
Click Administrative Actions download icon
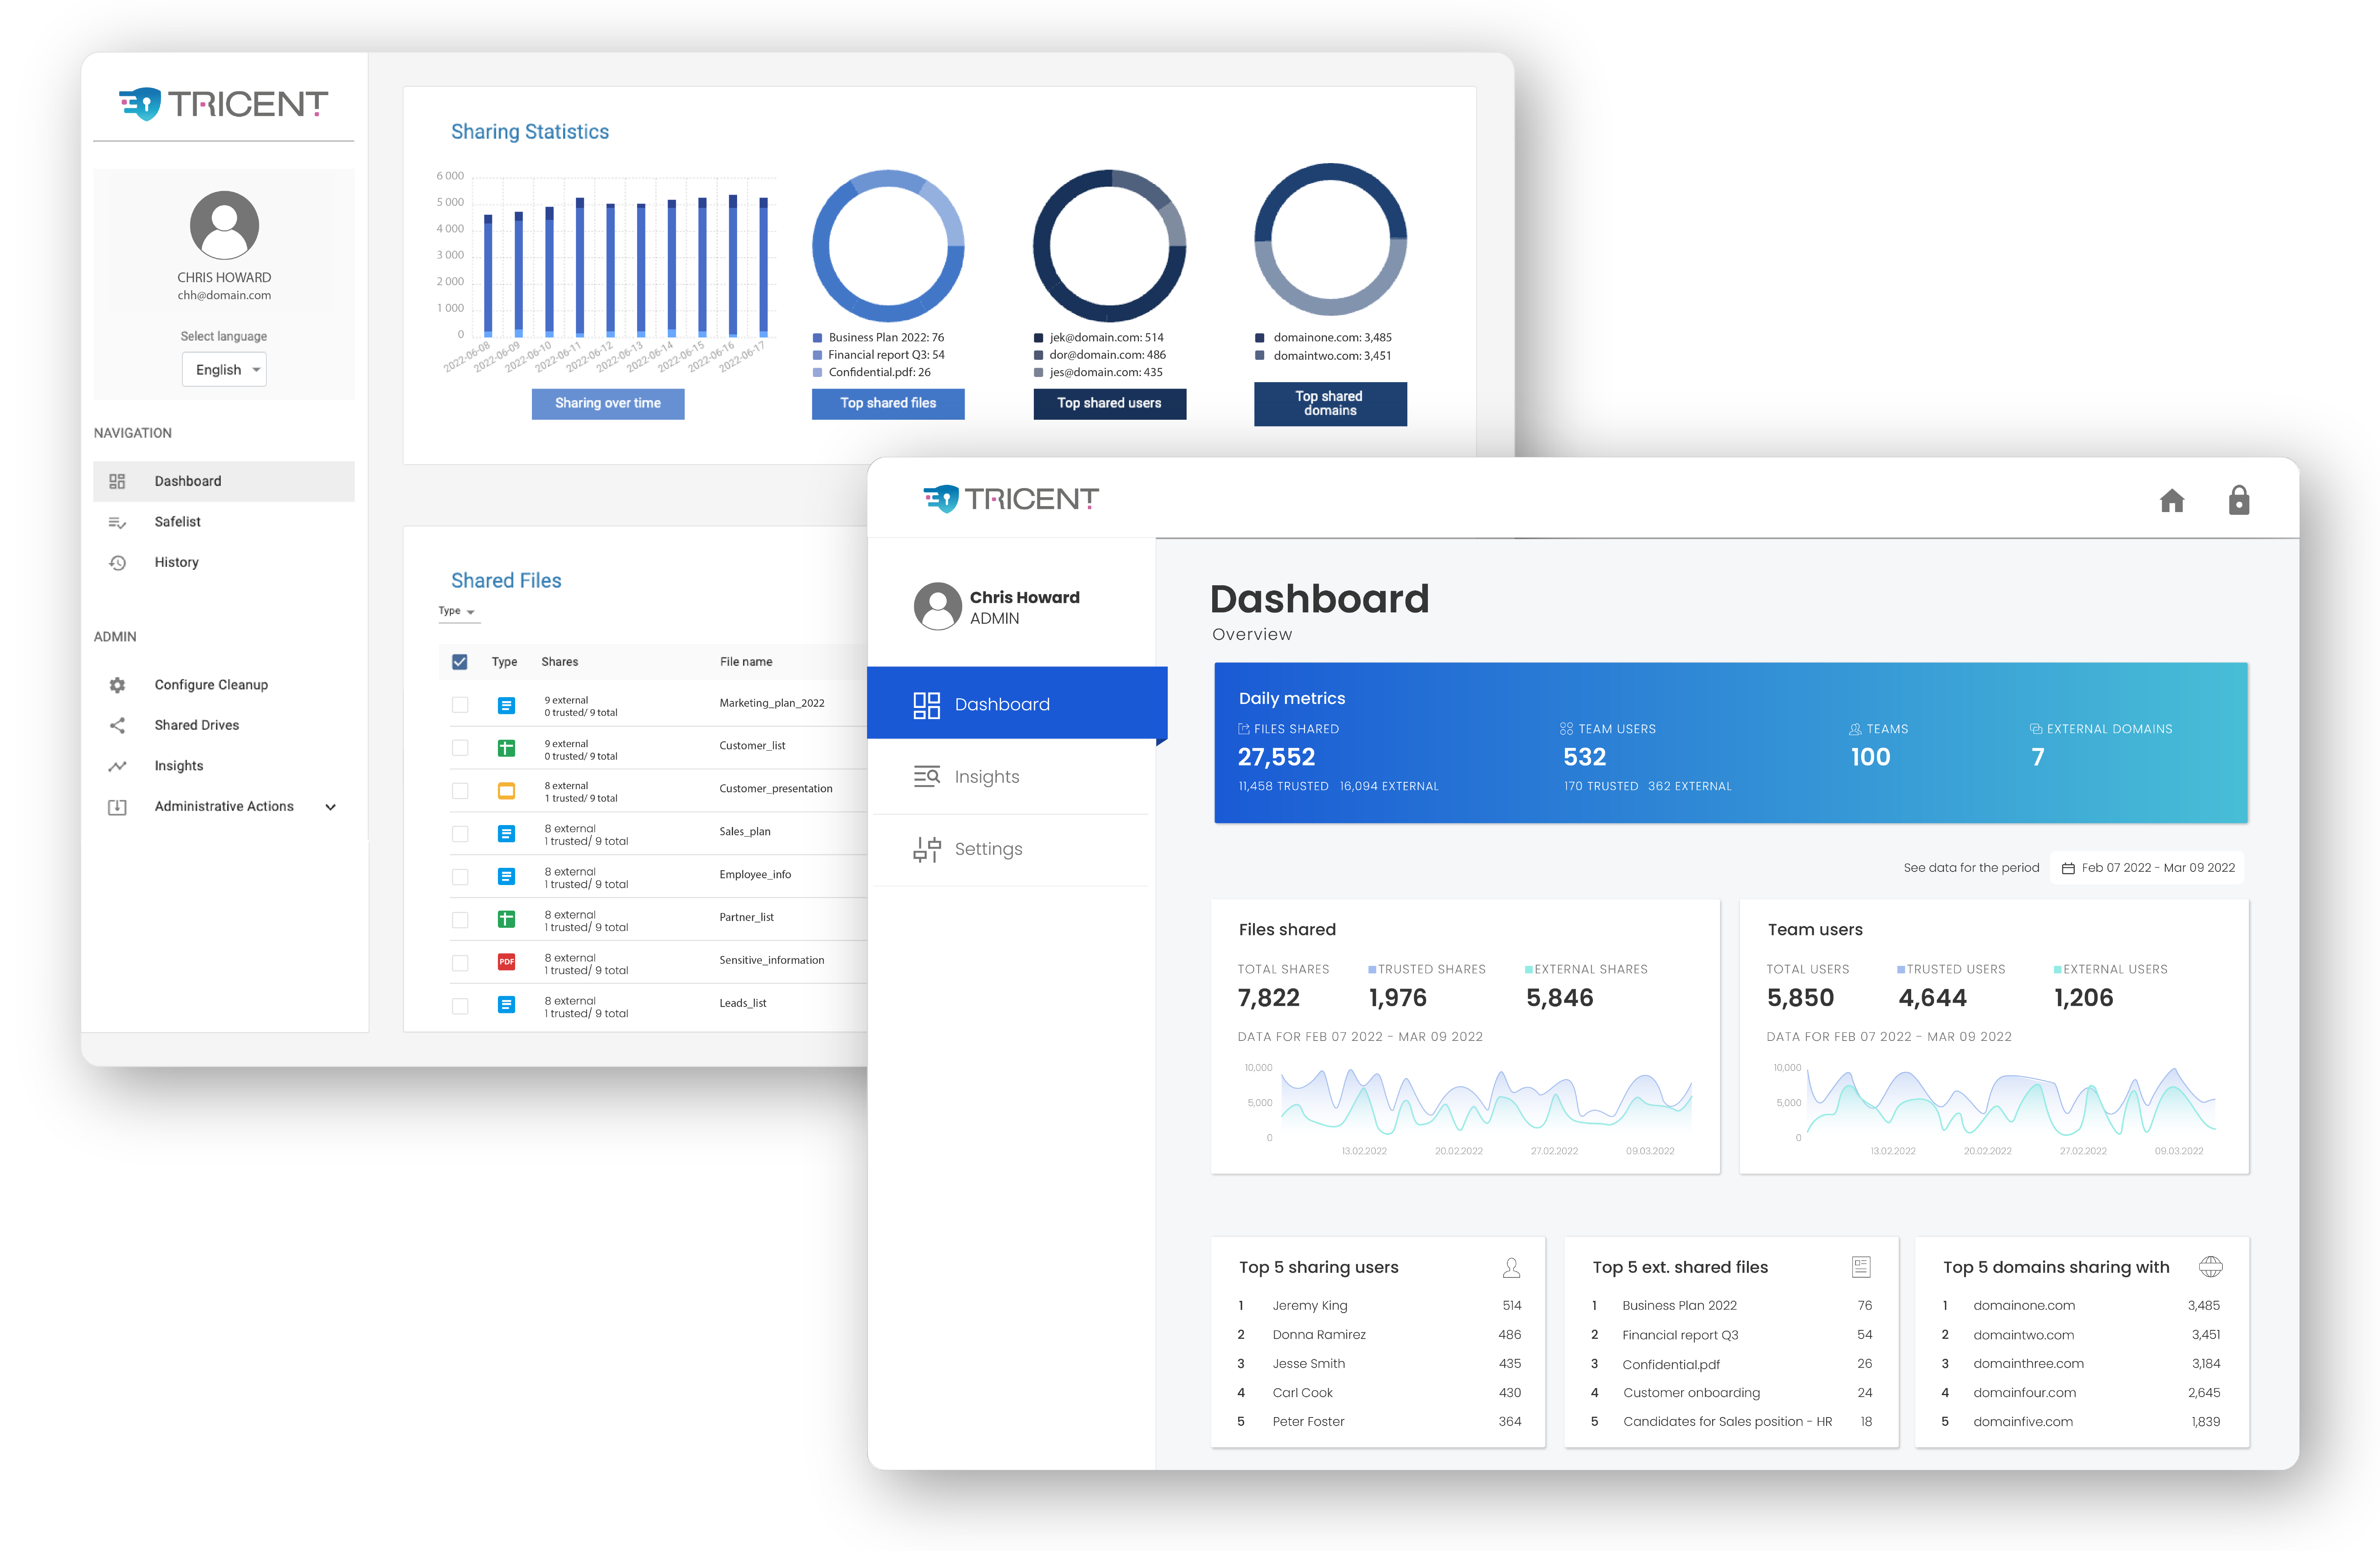coord(117,807)
